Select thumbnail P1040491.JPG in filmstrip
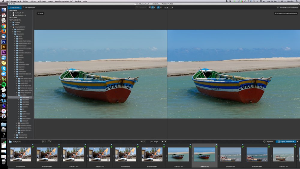 (230, 154)
